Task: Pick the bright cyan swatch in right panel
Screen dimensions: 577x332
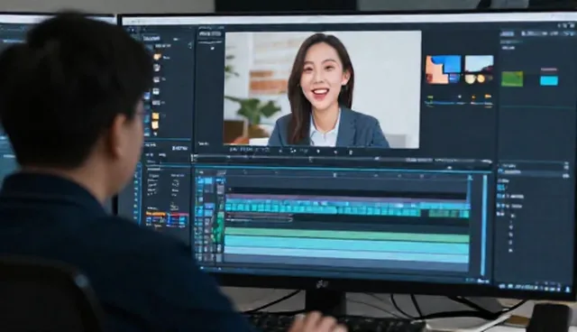Action: tap(549, 80)
